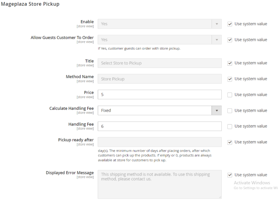The width and height of the screenshot is (278, 202).
Task: Check Use system value for Price
Action: pyautogui.click(x=230, y=95)
